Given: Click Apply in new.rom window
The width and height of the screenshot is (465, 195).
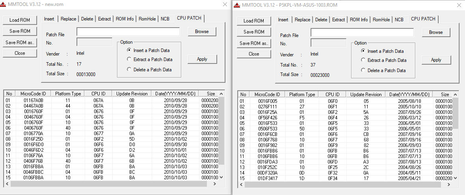Looking at the screenshot, I should pyautogui.click(x=202, y=59).
